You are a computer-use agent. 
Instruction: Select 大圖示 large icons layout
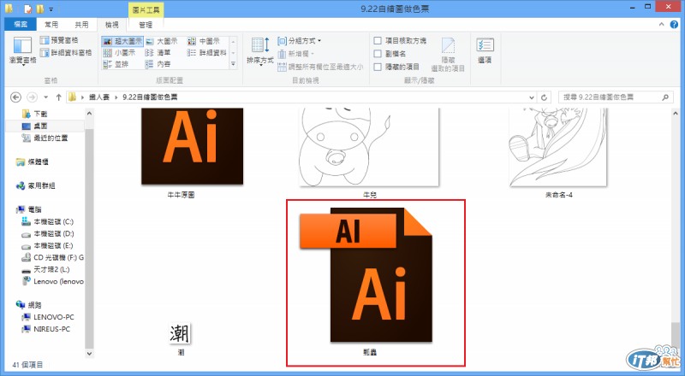(x=162, y=41)
